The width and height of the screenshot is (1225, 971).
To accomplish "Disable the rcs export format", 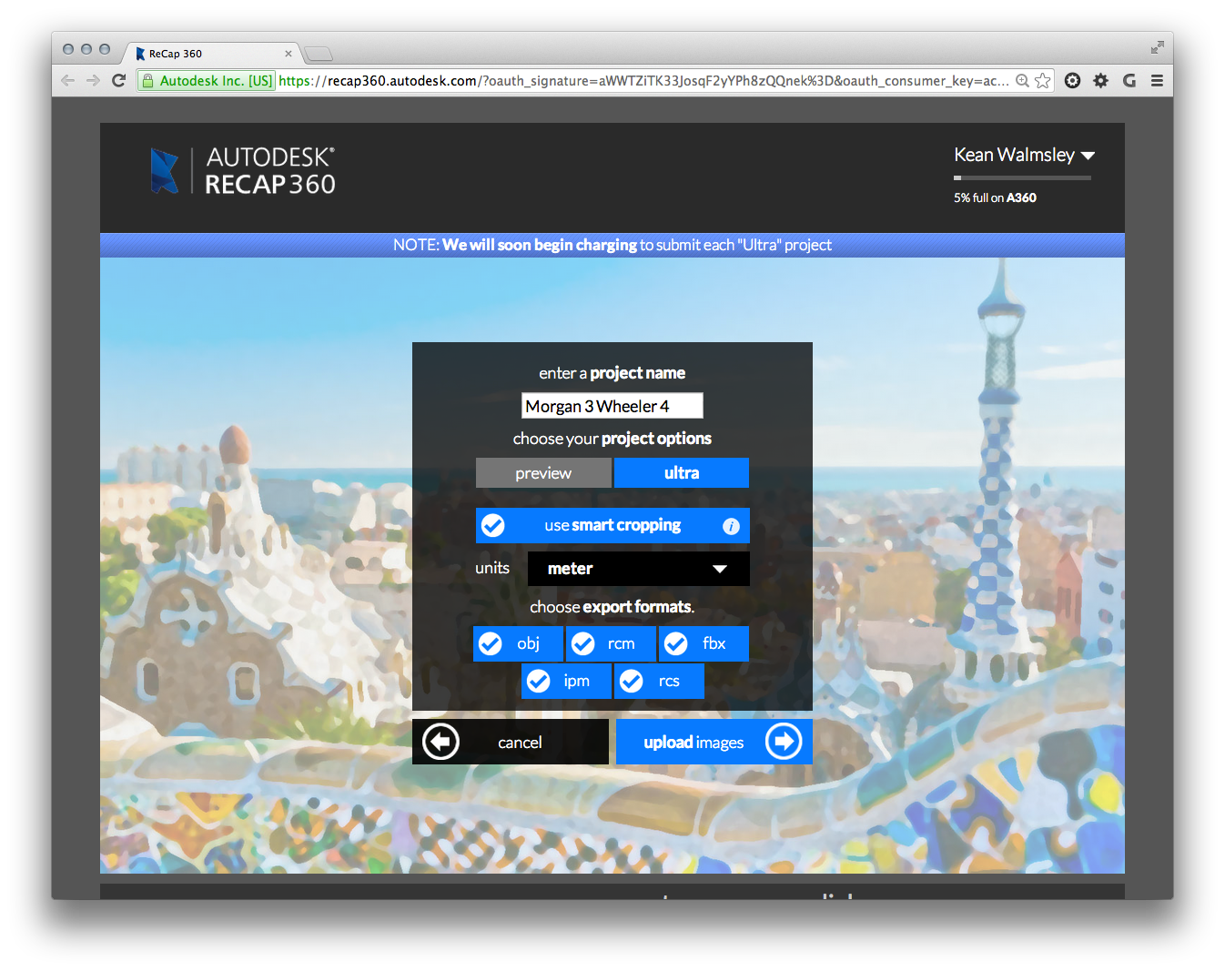I will pyautogui.click(x=632, y=682).
